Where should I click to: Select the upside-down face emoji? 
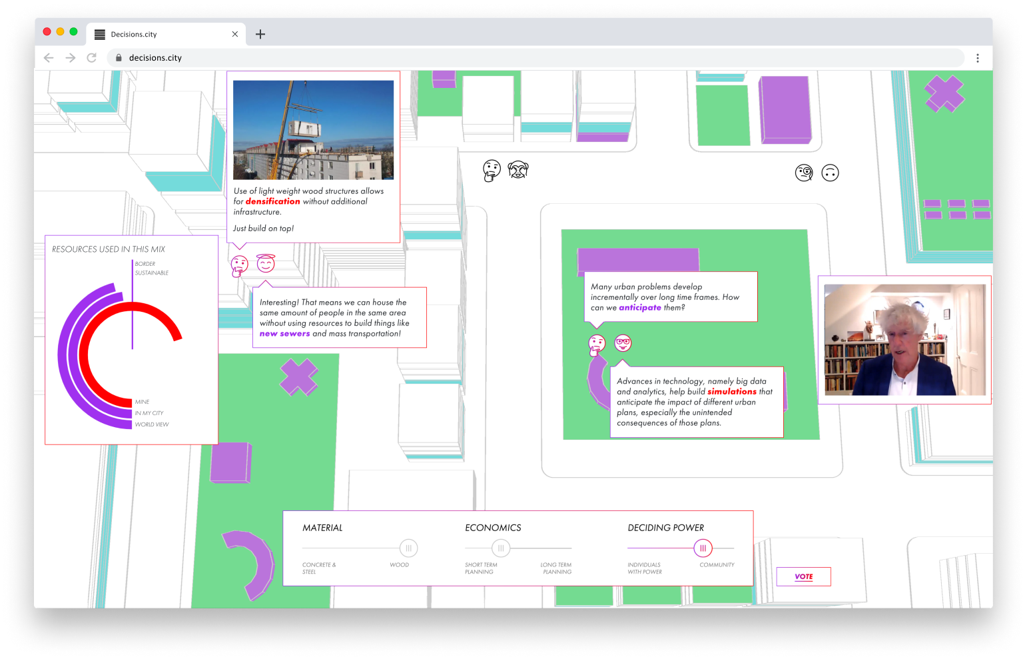(x=830, y=173)
